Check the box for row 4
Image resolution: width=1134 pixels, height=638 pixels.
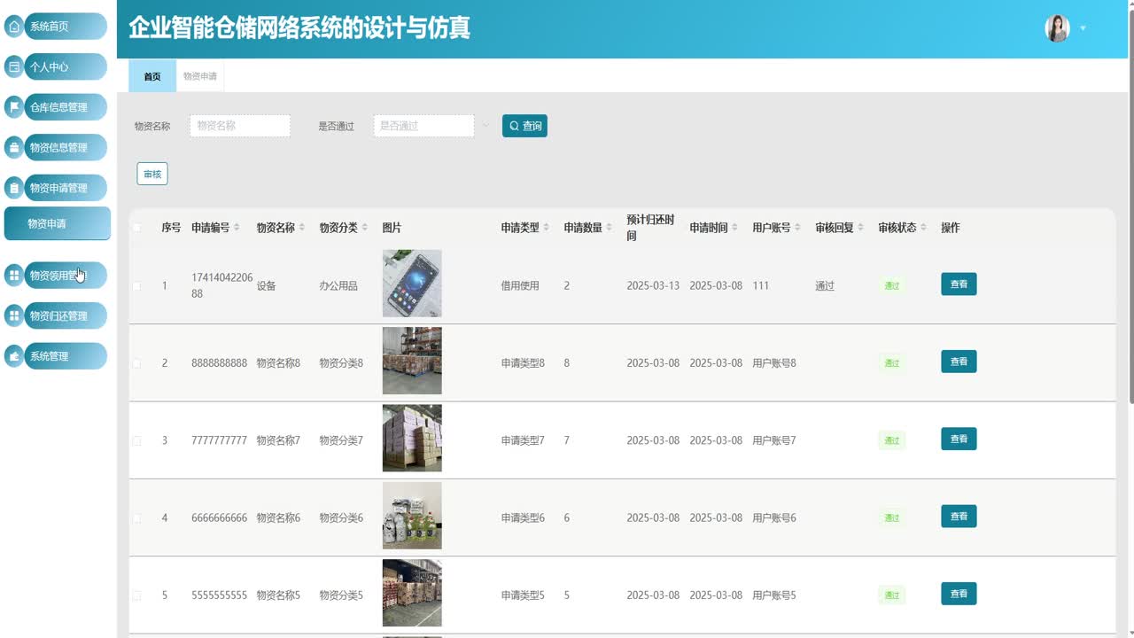pyautogui.click(x=136, y=518)
